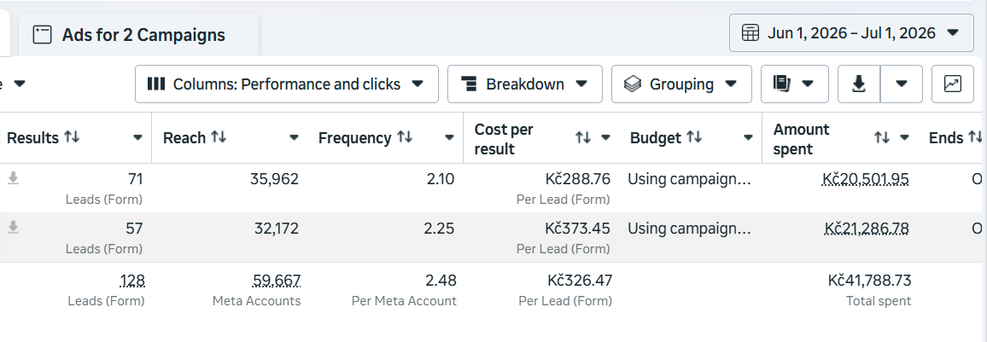
Task: Click the export download icon button
Action: click(x=859, y=84)
